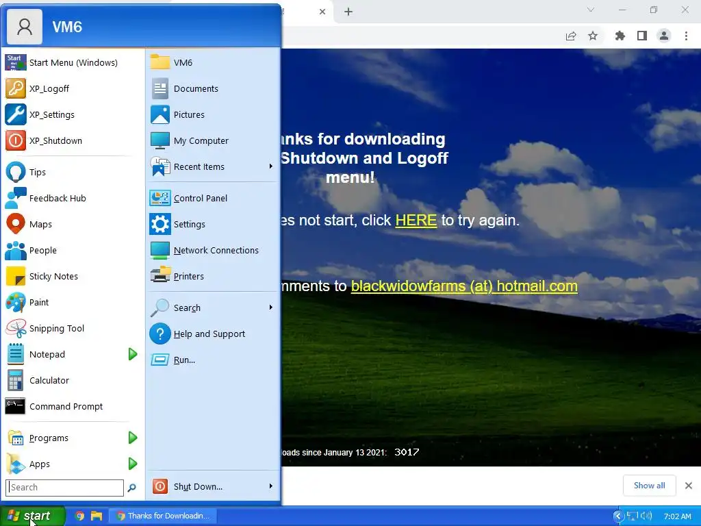Open Network Connections

coord(214,250)
